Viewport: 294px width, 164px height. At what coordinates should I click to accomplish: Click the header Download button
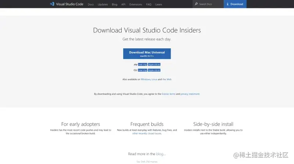[235, 4]
